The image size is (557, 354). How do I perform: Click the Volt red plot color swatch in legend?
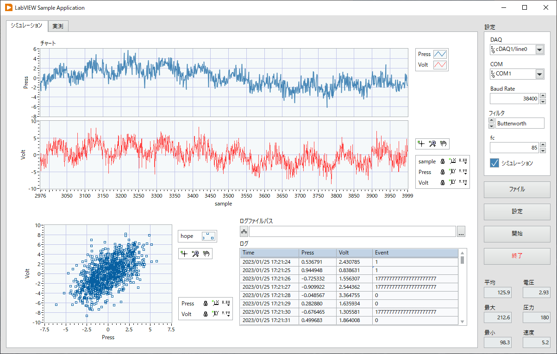tap(440, 65)
